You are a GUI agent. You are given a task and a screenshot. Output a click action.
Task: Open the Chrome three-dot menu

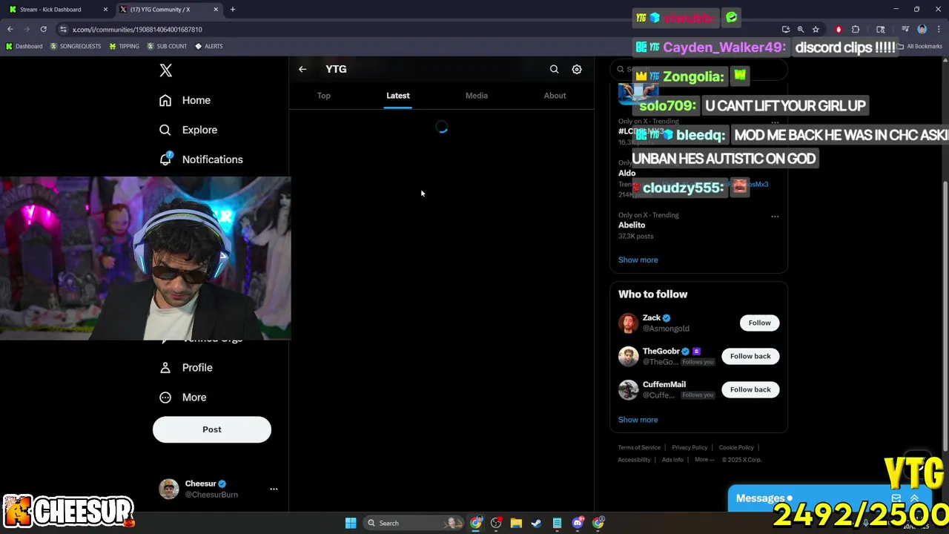click(938, 29)
